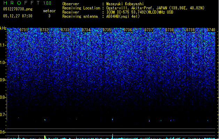This screenshot has height=139, width=219.
Task: Click the 0.6 kHz axis label
Action: pyautogui.click(x=3, y=132)
